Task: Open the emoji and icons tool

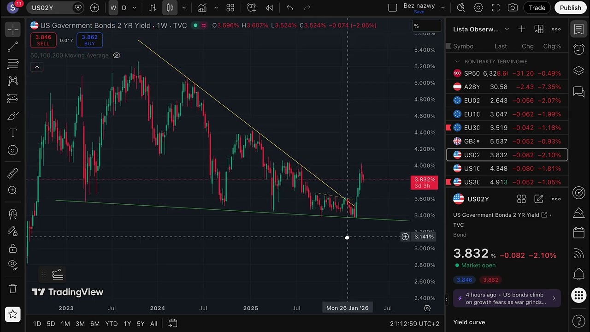Action: (13, 150)
